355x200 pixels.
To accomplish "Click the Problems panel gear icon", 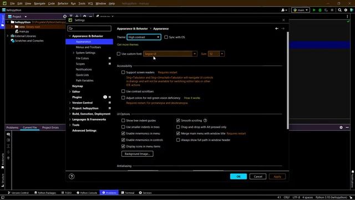I will (341, 127).
